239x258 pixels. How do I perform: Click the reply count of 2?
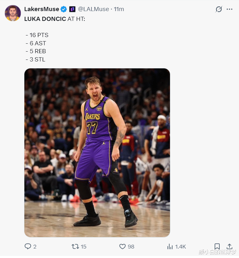(x=35, y=247)
